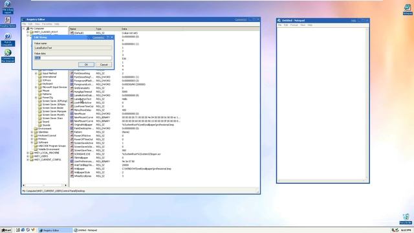Screen dimensions: 414x233
Task: Click the Wallpaper value string icon
Action: coord(72,168)
